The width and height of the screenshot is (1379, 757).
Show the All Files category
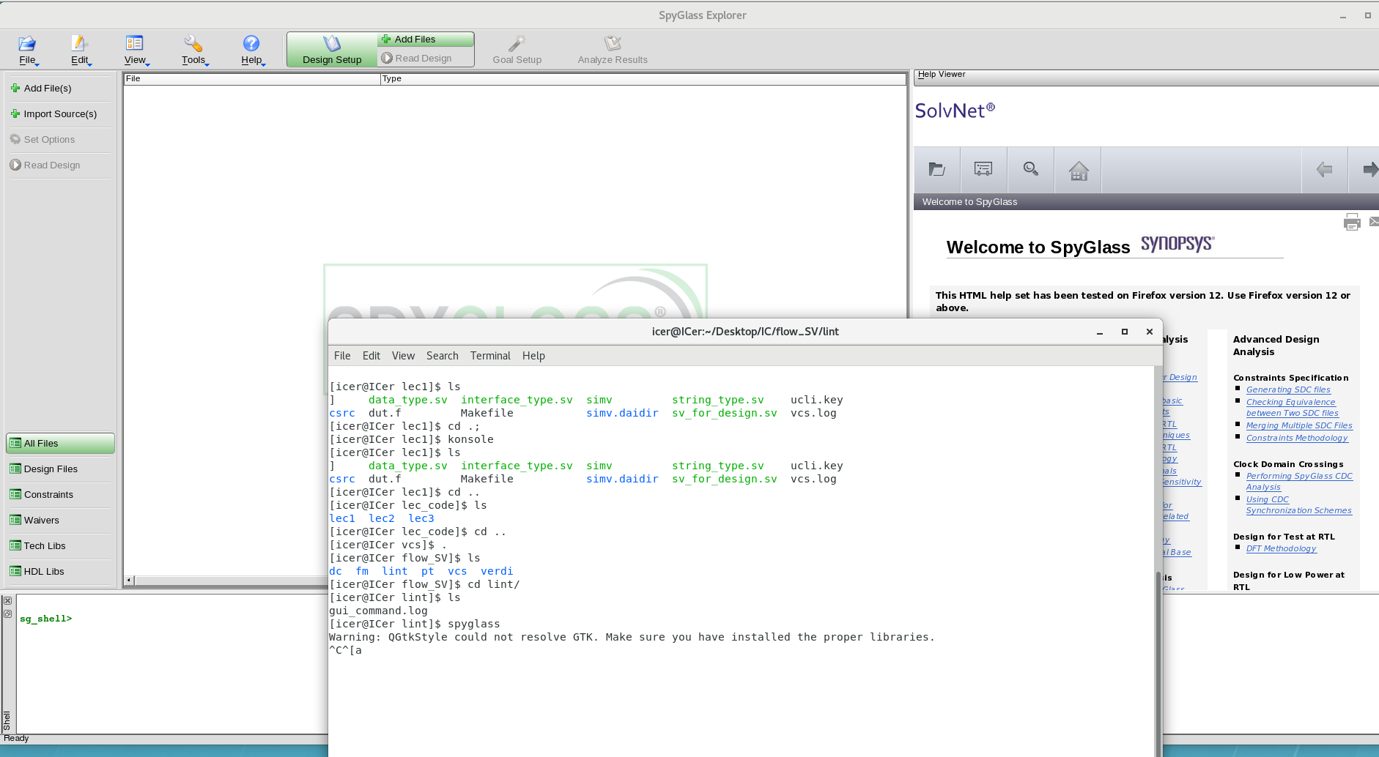(x=60, y=443)
